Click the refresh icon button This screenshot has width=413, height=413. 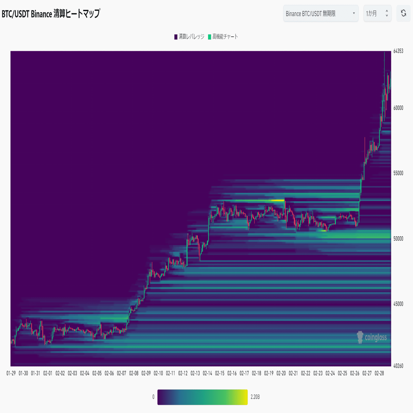[403, 13]
